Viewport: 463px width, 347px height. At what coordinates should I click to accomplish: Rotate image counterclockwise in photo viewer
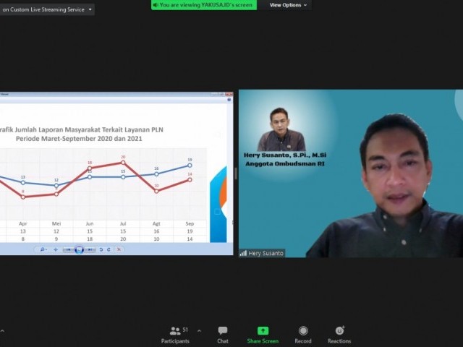pyautogui.click(x=101, y=249)
